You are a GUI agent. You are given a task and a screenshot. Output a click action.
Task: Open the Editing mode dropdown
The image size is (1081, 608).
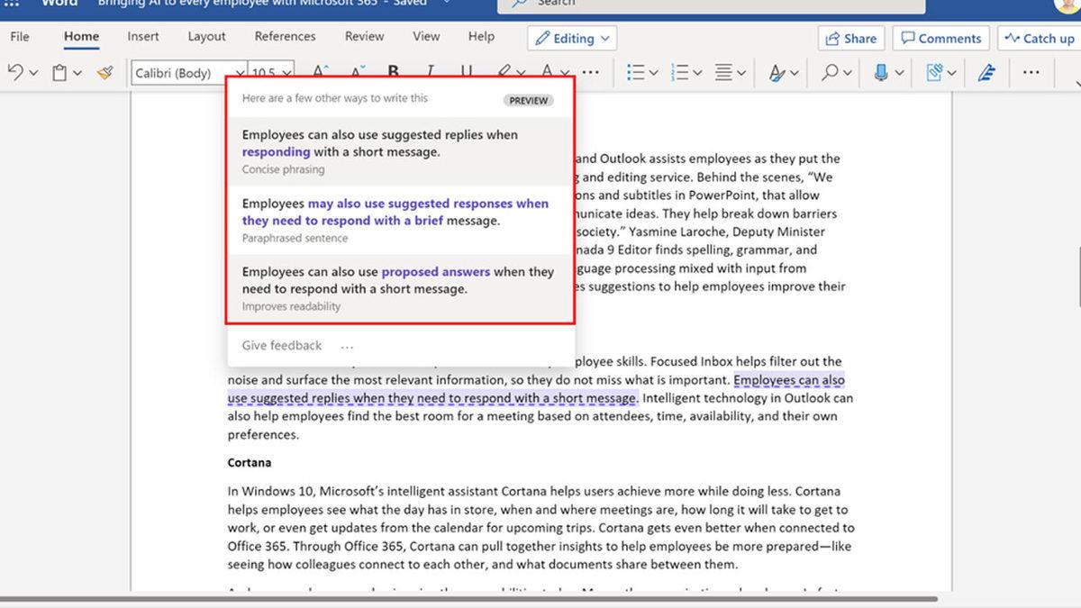(572, 38)
